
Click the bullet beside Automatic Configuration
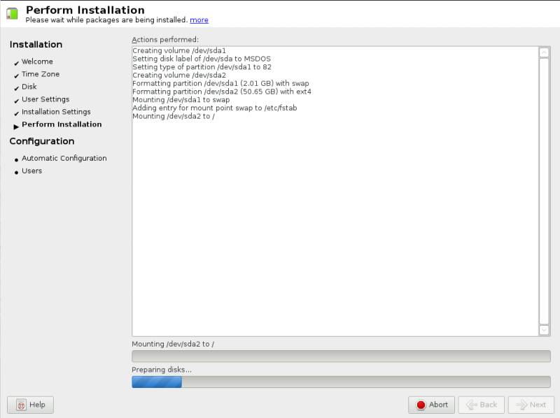tap(16, 160)
